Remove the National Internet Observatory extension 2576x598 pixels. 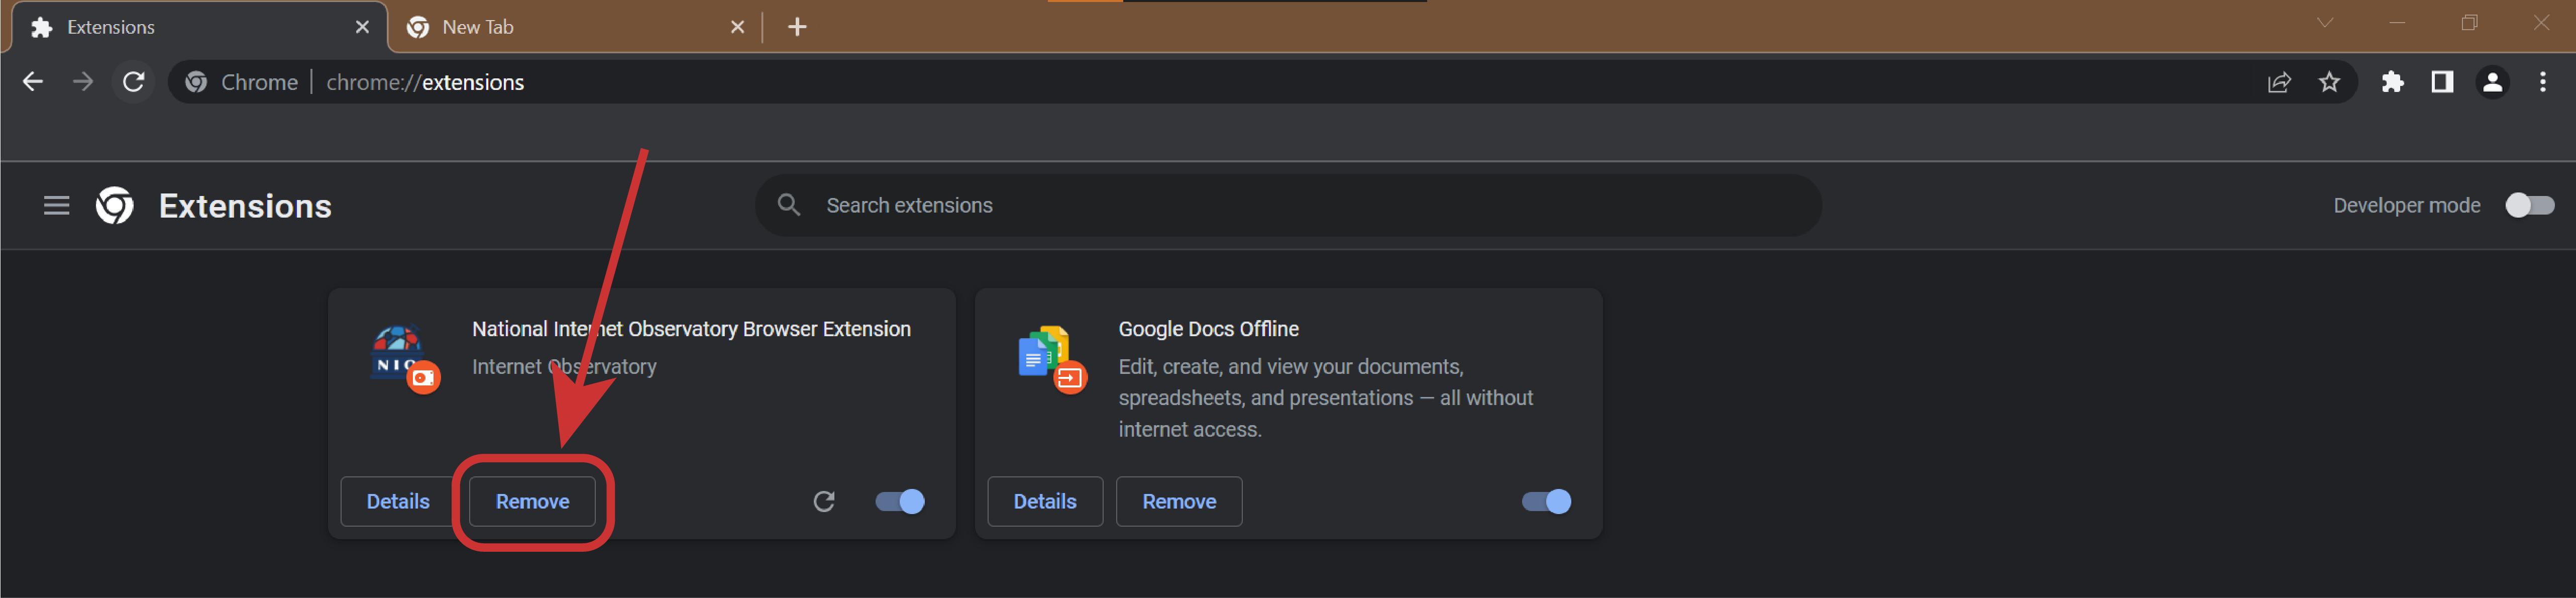[x=532, y=501]
